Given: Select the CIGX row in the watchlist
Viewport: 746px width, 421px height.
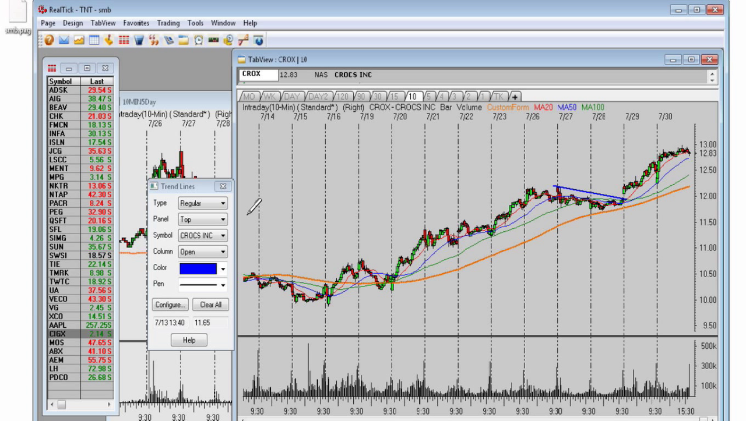Looking at the screenshot, I should (x=80, y=334).
